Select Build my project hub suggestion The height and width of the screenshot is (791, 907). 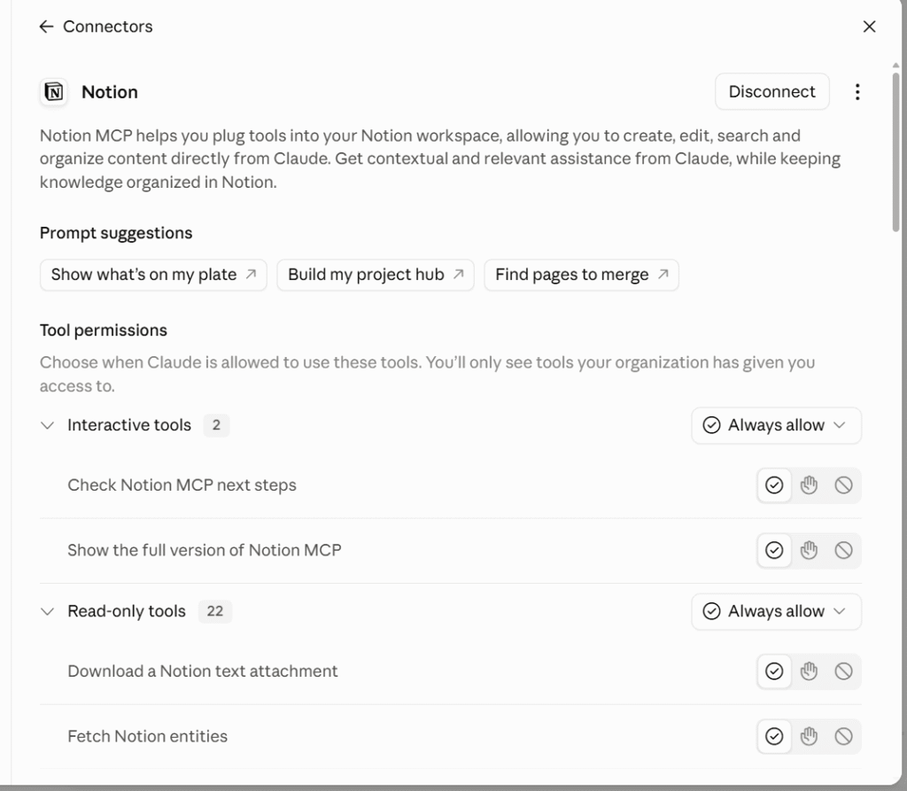click(x=376, y=275)
